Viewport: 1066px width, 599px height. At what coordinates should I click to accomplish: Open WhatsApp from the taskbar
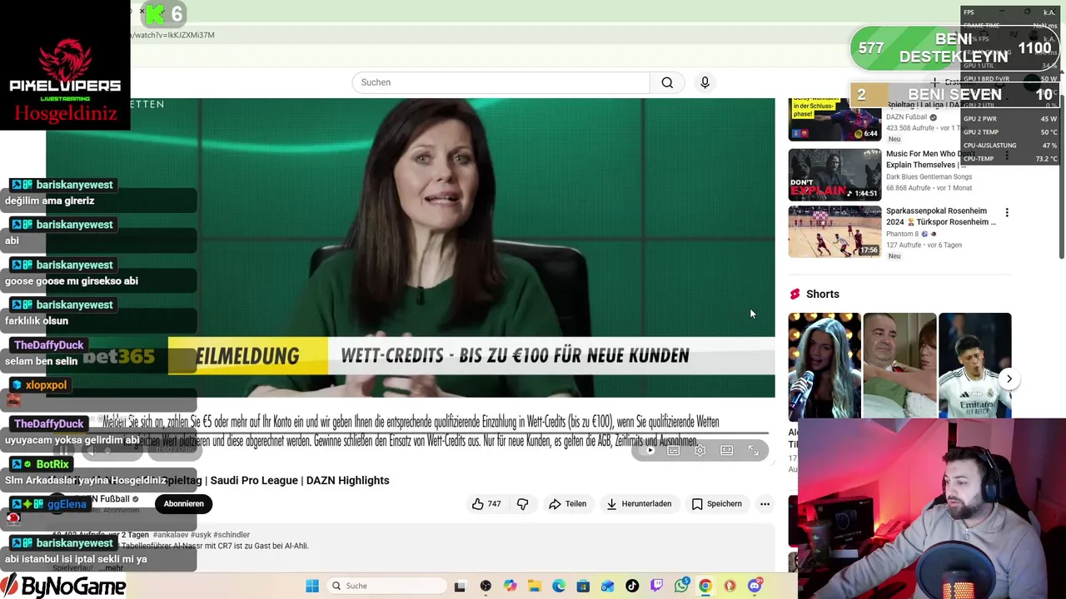point(681,586)
